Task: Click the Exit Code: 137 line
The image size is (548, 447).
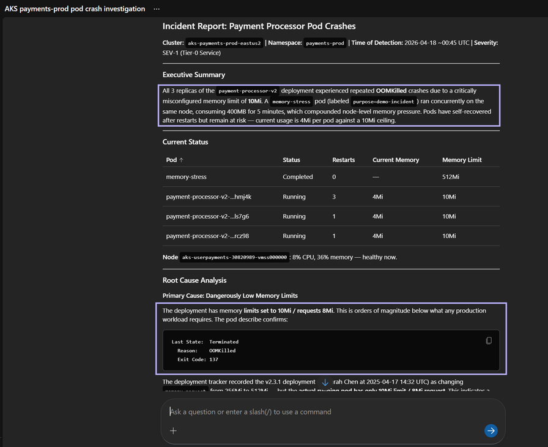Action: (x=198, y=359)
